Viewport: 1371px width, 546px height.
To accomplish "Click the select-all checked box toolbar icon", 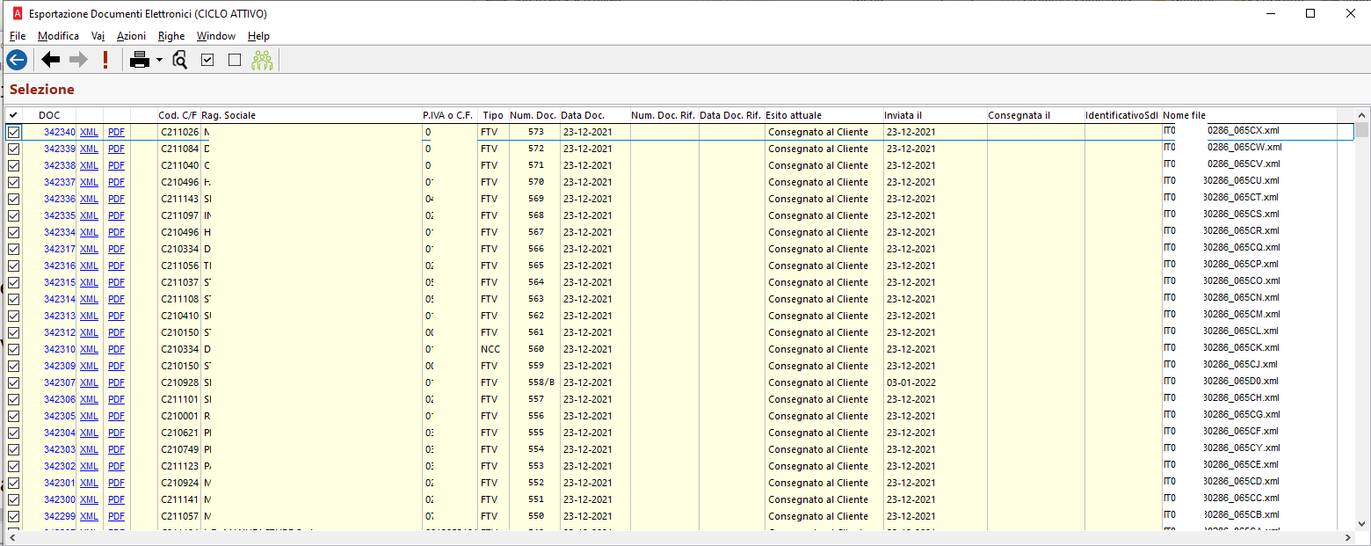I will point(207,60).
